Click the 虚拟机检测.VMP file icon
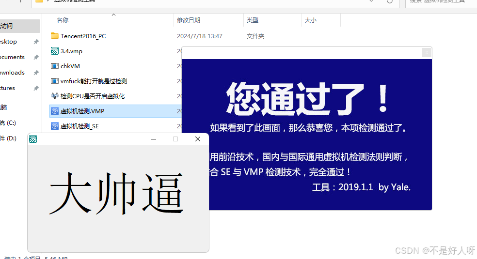The height and width of the screenshot is (259, 477). pos(54,111)
